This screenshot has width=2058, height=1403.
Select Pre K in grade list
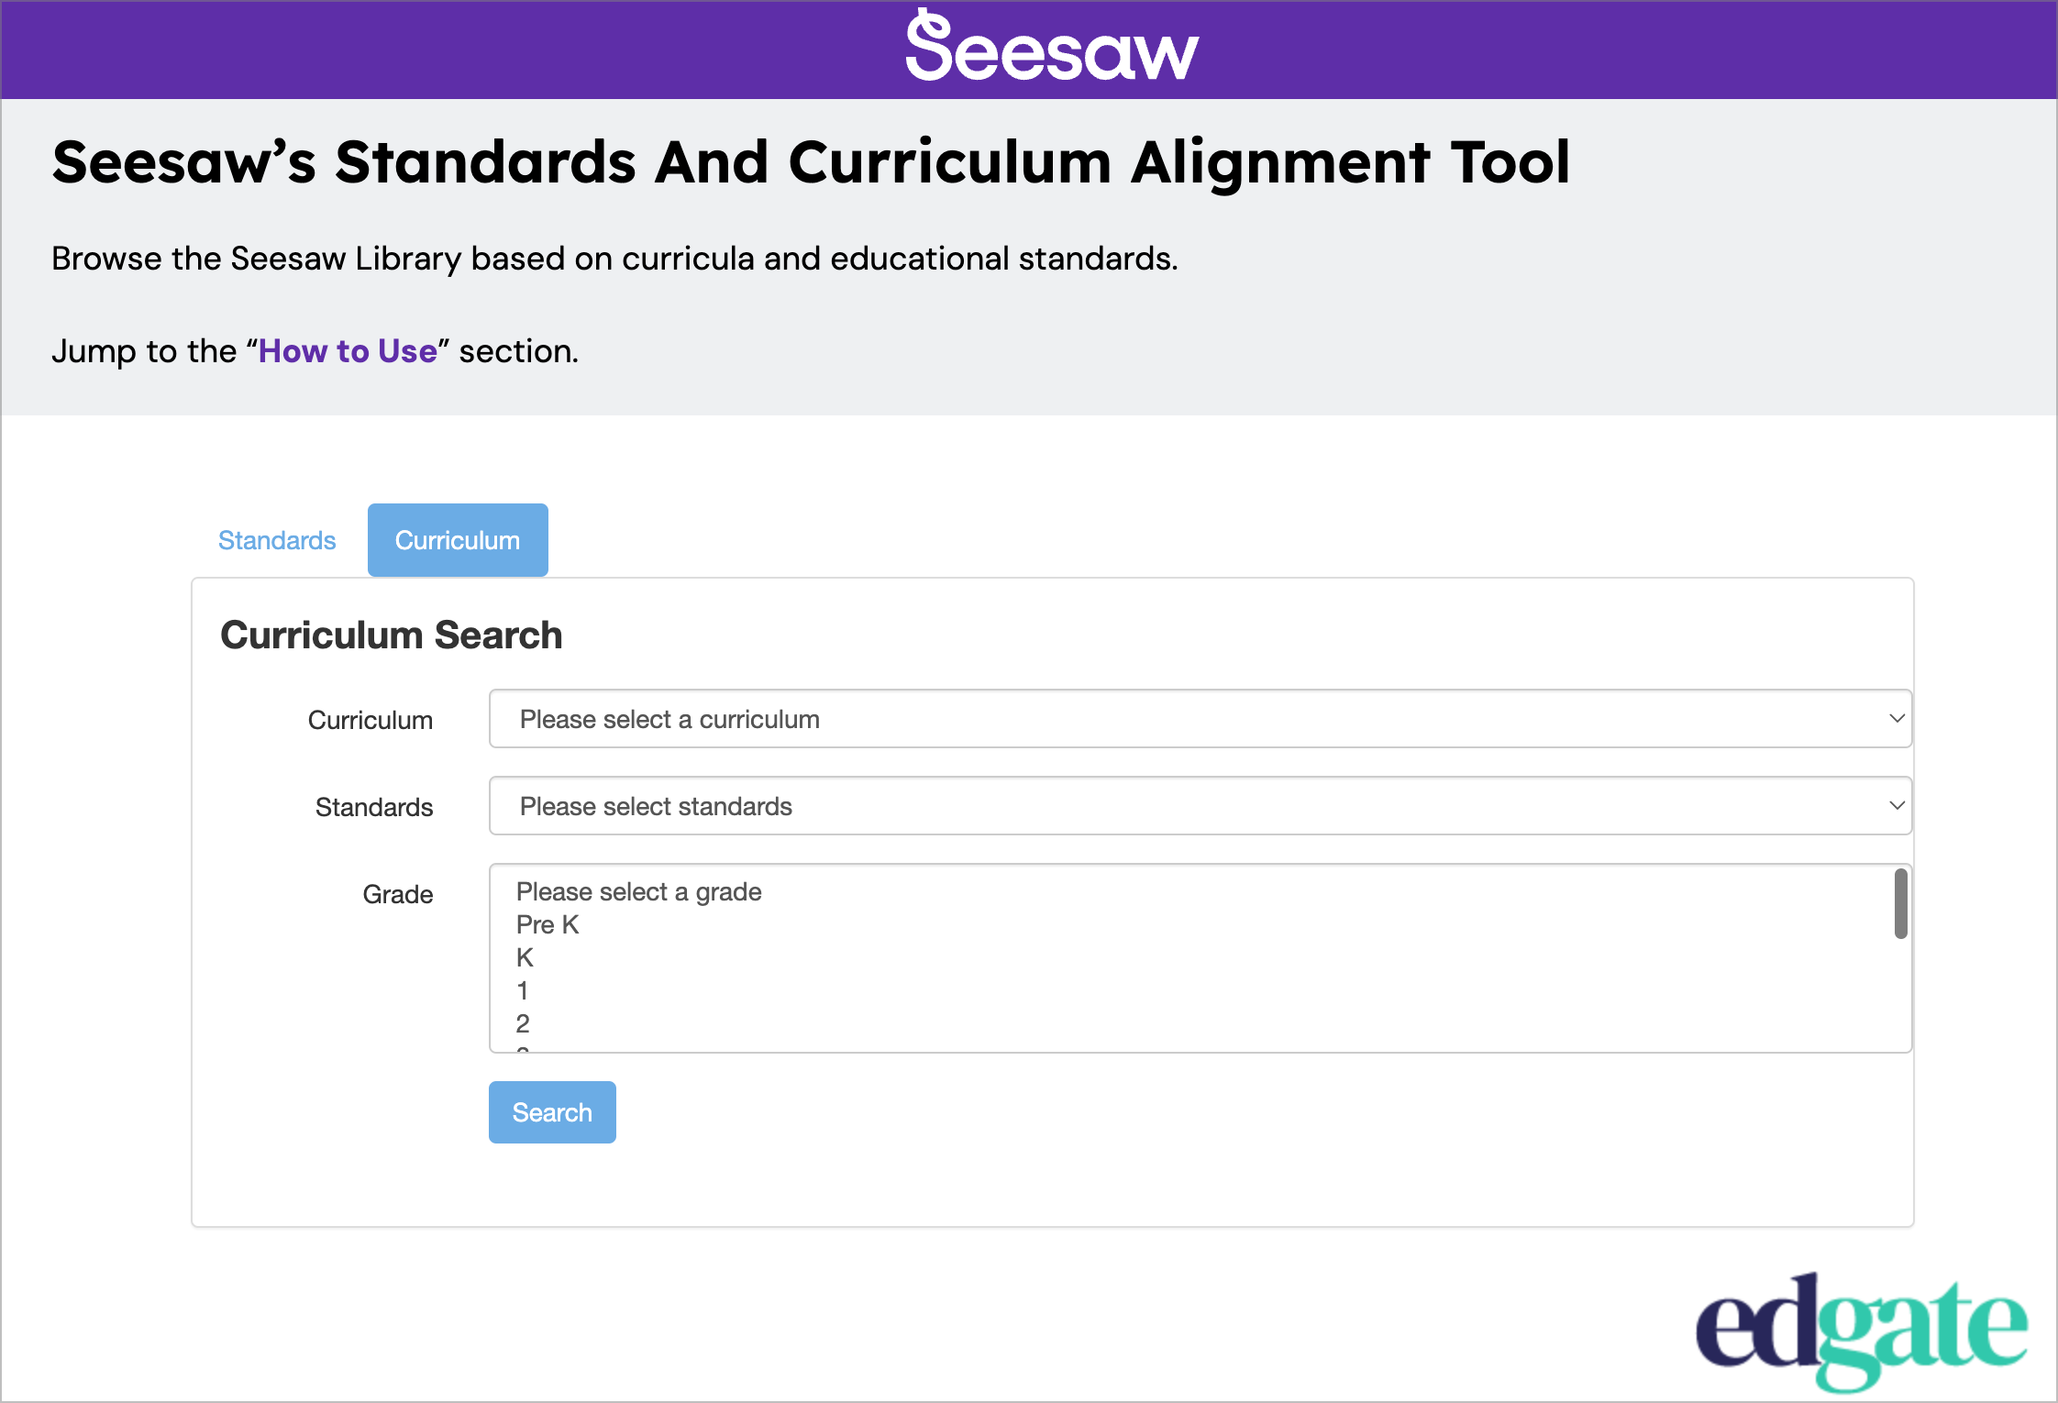tap(548, 924)
